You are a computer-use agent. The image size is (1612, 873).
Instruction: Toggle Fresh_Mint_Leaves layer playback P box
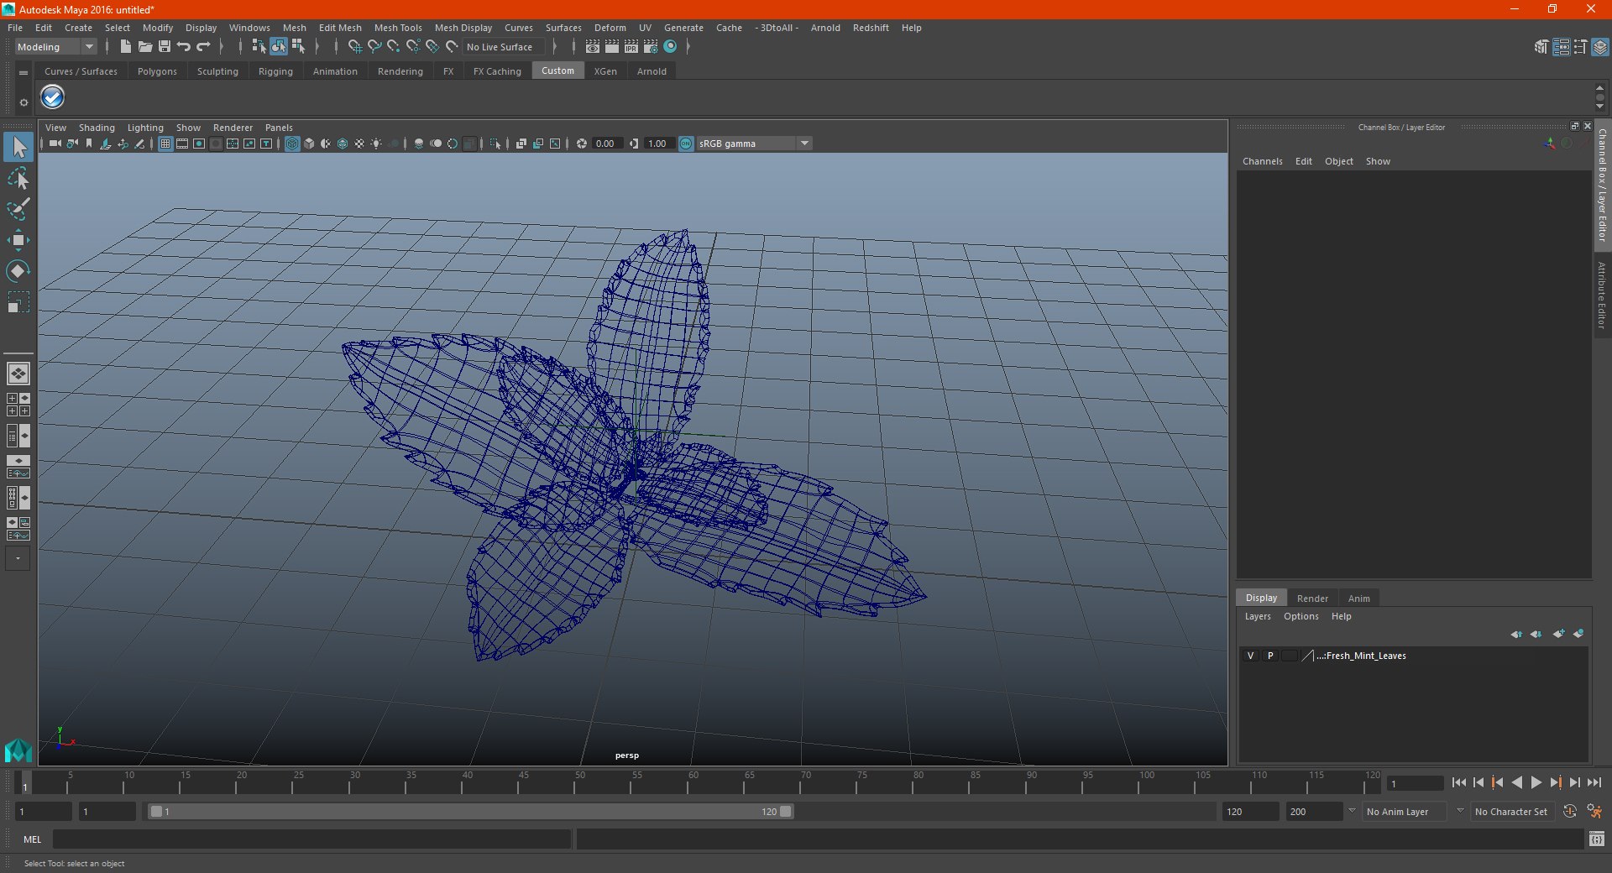coord(1270,656)
